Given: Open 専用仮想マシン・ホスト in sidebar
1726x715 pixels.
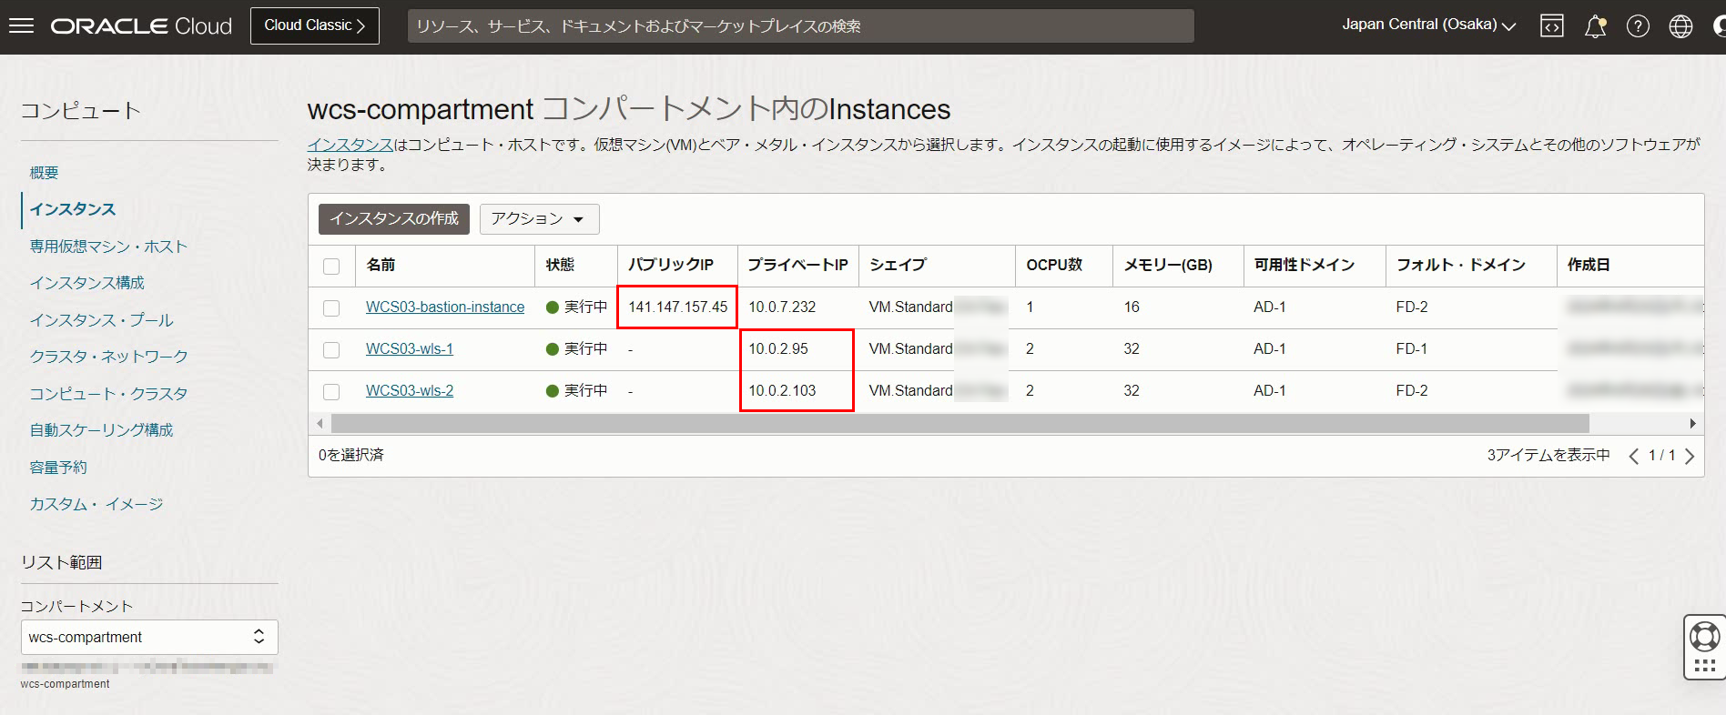Looking at the screenshot, I should 108,247.
